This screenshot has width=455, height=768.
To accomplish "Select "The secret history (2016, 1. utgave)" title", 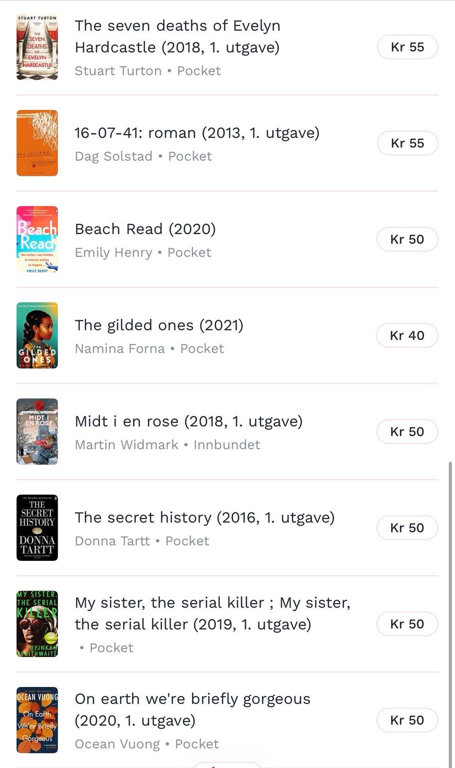I will tap(204, 517).
